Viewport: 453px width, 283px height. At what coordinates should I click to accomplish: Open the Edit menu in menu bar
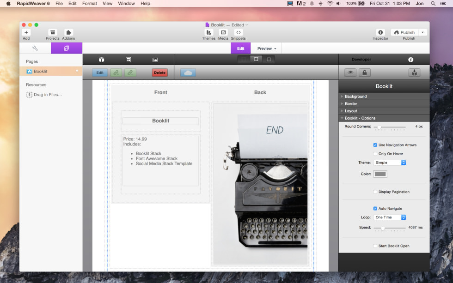click(72, 3)
